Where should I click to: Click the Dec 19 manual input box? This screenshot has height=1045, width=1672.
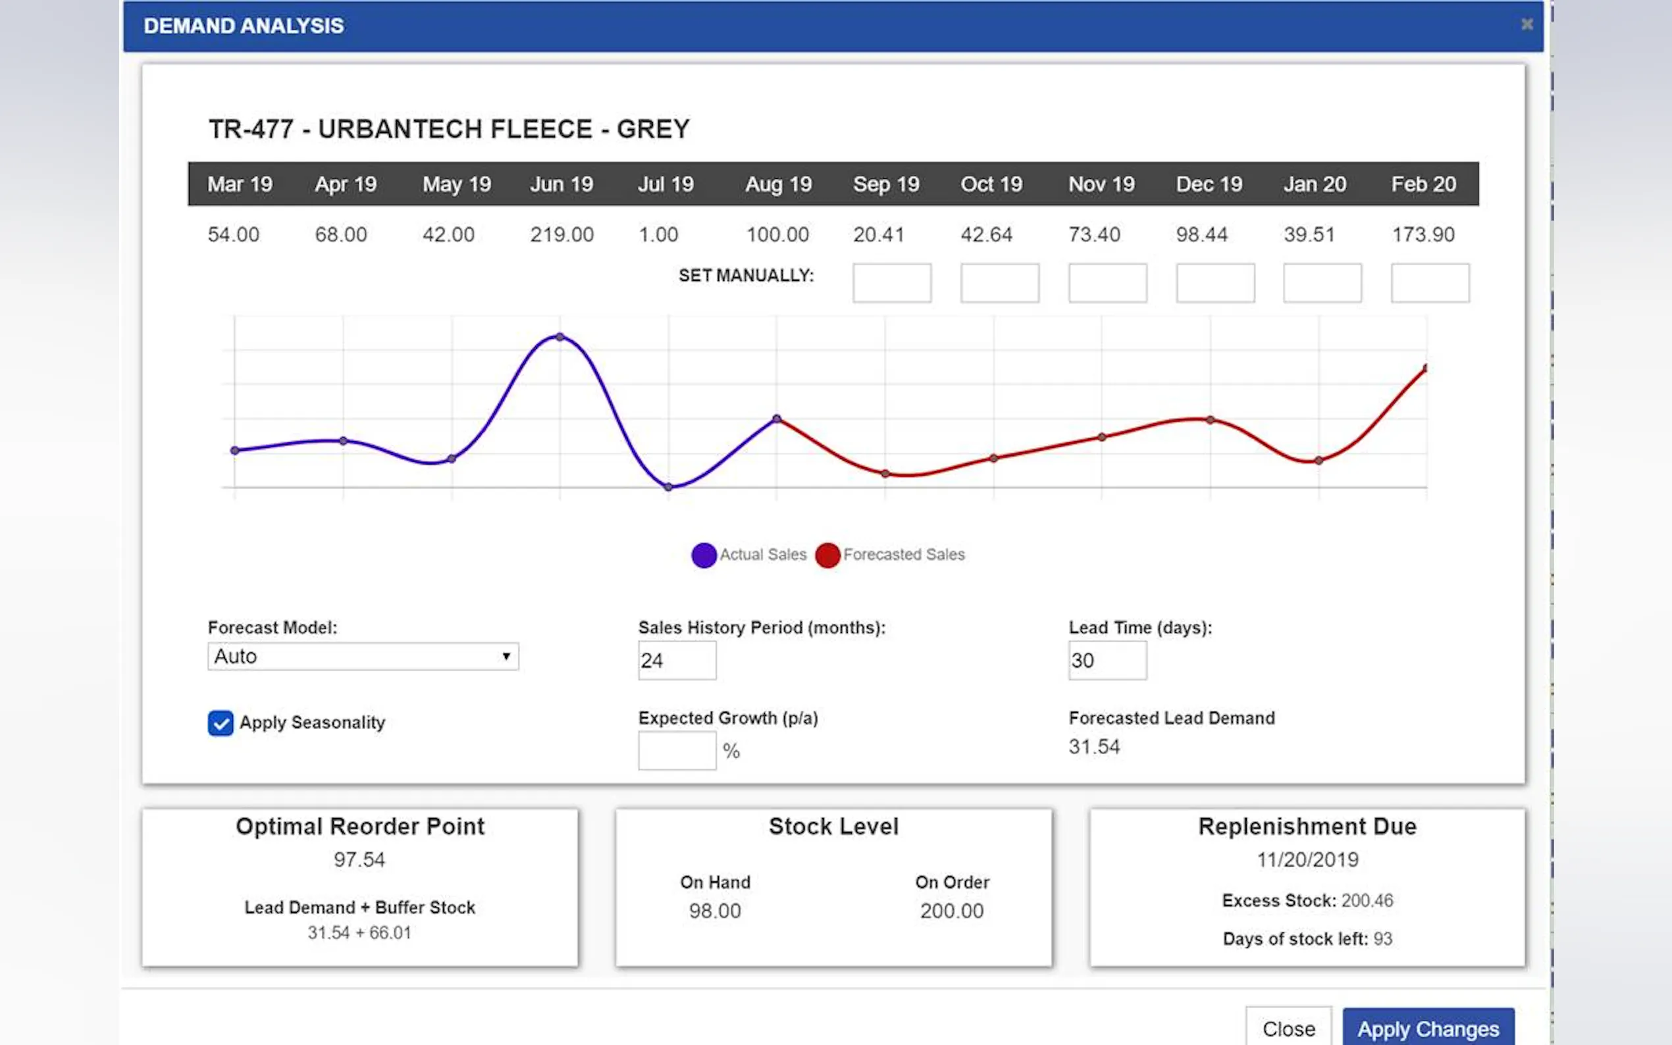pyautogui.click(x=1215, y=283)
